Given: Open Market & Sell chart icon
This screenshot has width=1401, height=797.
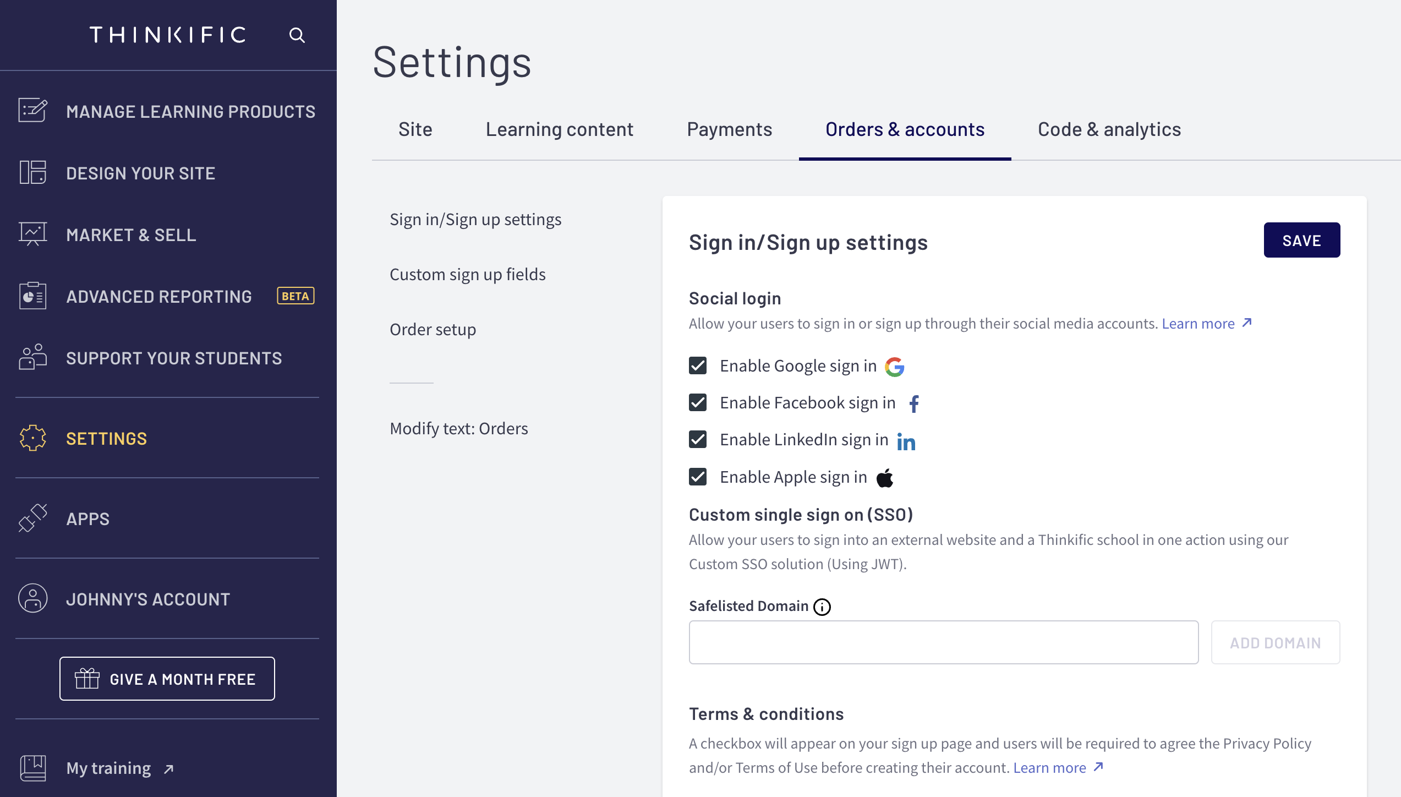Looking at the screenshot, I should click(32, 234).
